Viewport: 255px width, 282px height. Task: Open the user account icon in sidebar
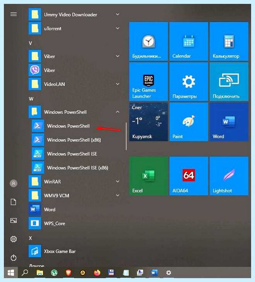[14, 183]
